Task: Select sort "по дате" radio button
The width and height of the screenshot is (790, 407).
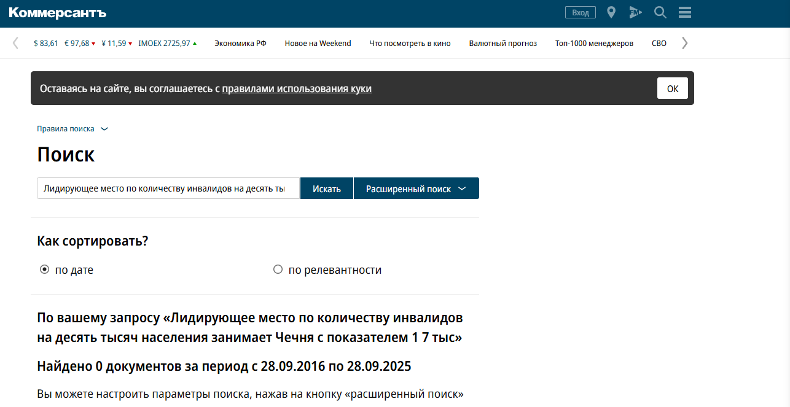Action: click(x=44, y=269)
